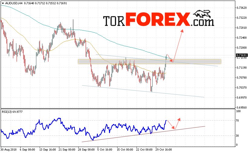Click the 0.72810 price axis label
The image size is (248, 153).
242,28
